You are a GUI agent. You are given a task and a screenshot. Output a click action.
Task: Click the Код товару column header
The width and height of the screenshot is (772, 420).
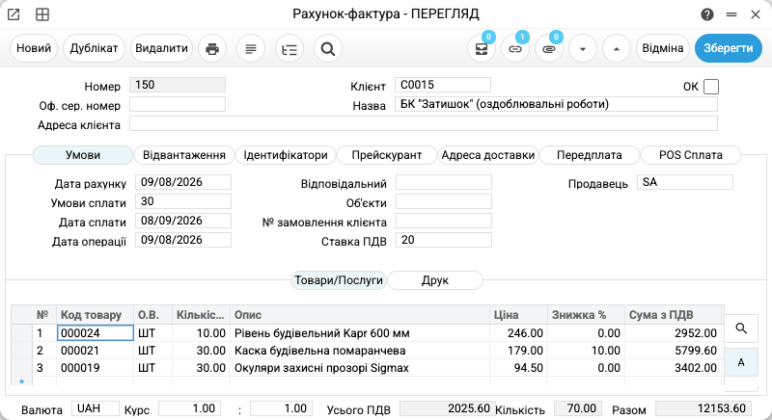(95, 315)
